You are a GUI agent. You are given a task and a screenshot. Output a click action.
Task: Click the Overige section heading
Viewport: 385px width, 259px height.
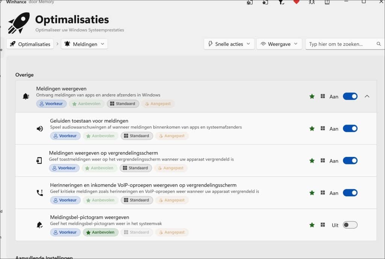[24, 75]
